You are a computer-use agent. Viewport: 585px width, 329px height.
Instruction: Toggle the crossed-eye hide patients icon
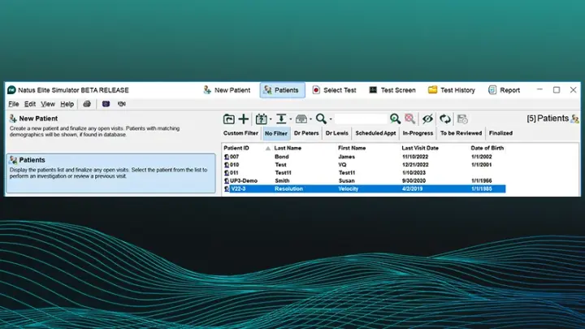427,119
